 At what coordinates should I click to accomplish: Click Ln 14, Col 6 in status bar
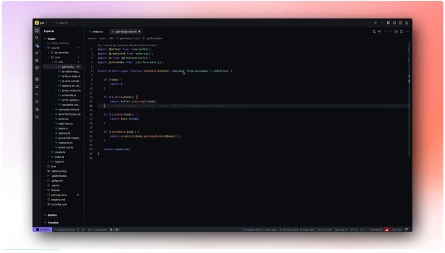[324, 229]
